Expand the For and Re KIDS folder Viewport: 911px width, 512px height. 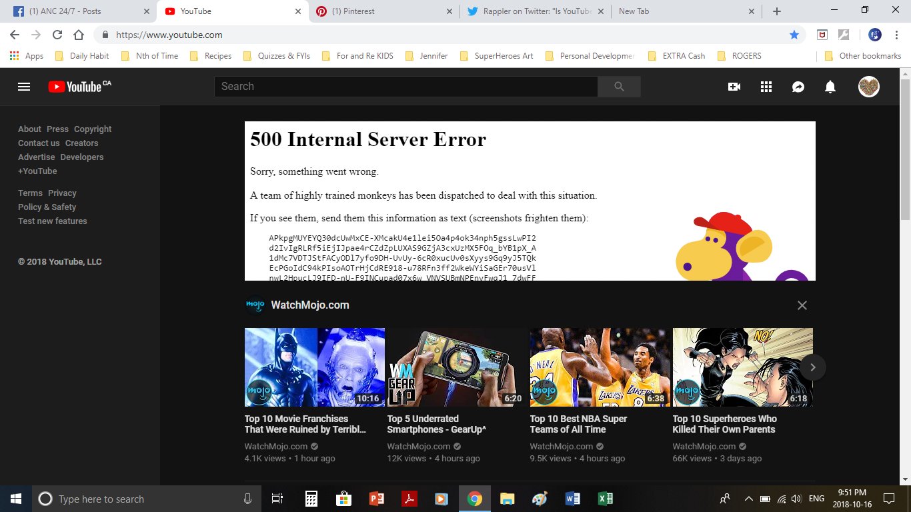(x=357, y=56)
